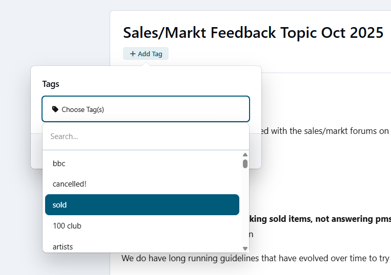Viewport: 391px width, 275px height.
Task: Click the tag list scroll down arrow
Action: click(245, 248)
